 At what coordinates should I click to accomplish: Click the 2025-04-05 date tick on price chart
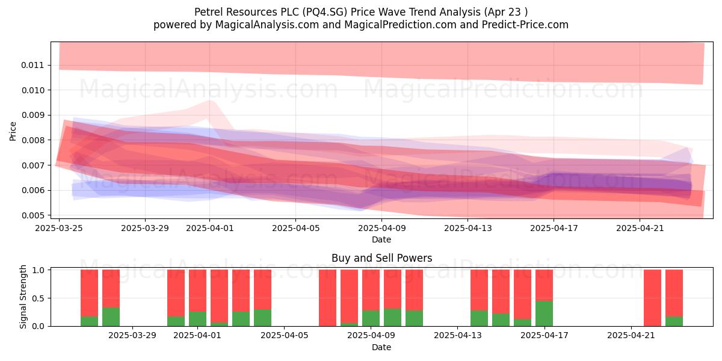[x=295, y=228]
